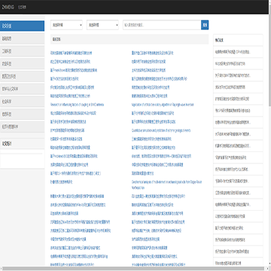This screenshot has height=271, width=271.
Task: Select the highlighted blue category in the left sidebar
Action: point(22,26)
